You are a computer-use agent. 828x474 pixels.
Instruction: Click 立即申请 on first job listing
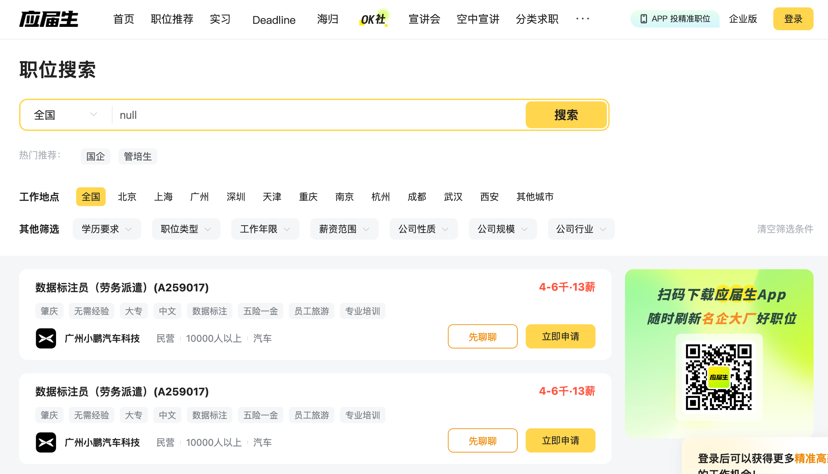coord(560,336)
